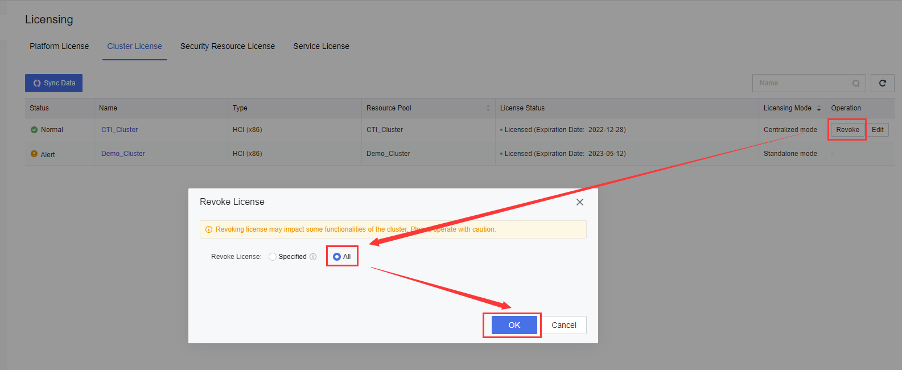The image size is (902, 370).
Task: Click the green Normal status icon
Action: point(34,130)
